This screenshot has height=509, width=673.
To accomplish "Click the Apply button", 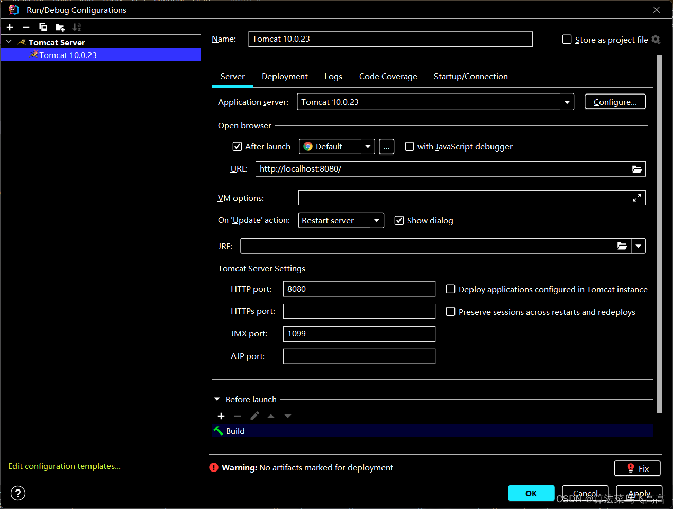I will click(639, 493).
